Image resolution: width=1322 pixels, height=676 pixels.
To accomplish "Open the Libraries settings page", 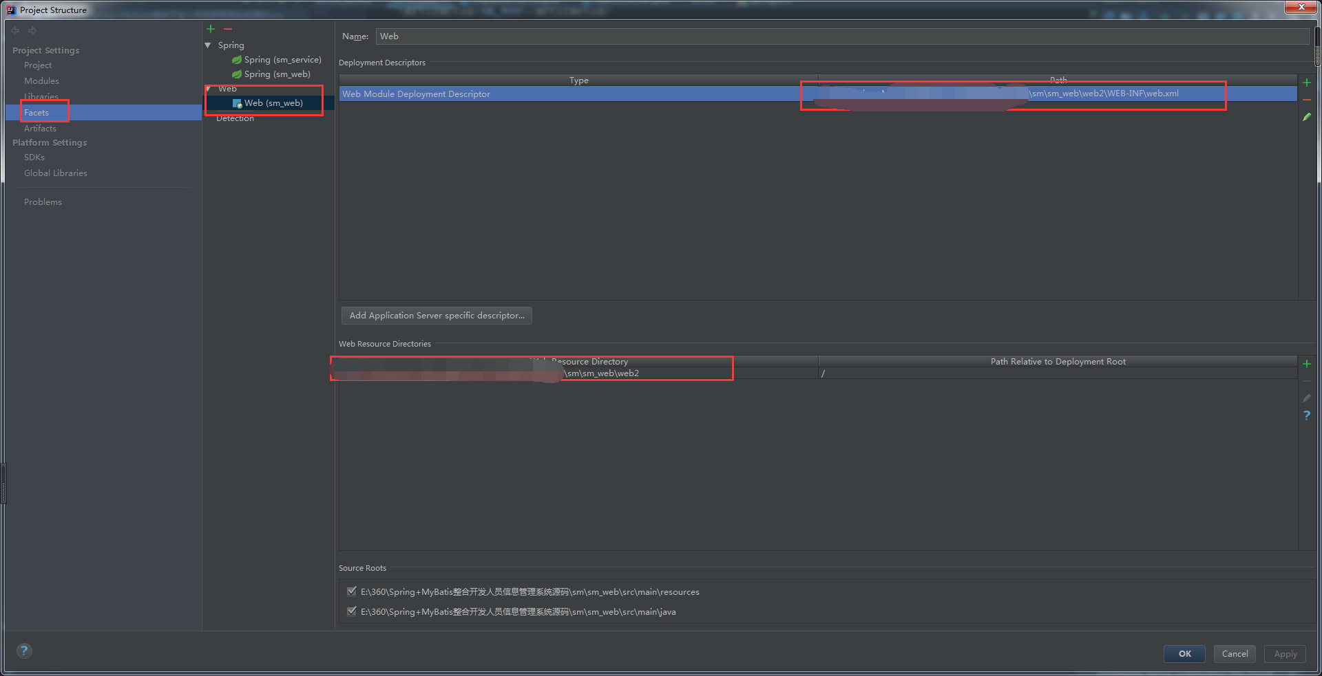I will click(41, 97).
